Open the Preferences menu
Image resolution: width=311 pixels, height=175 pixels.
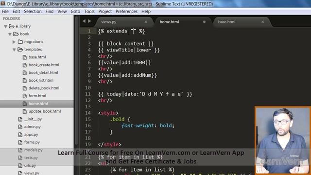point(126,12)
